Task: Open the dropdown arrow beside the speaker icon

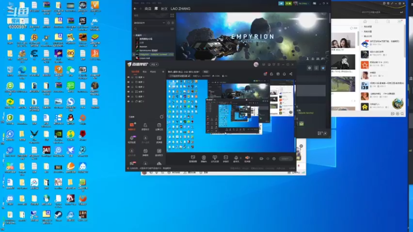Action: tap(252, 158)
